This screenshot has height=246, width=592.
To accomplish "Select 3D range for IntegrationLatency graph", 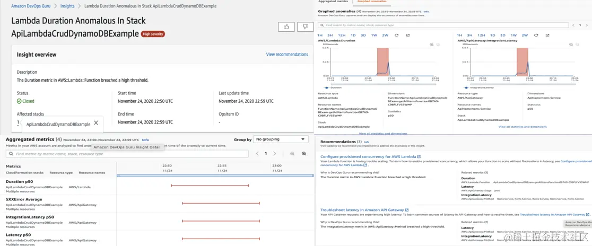I will pyautogui.click(x=503, y=35).
